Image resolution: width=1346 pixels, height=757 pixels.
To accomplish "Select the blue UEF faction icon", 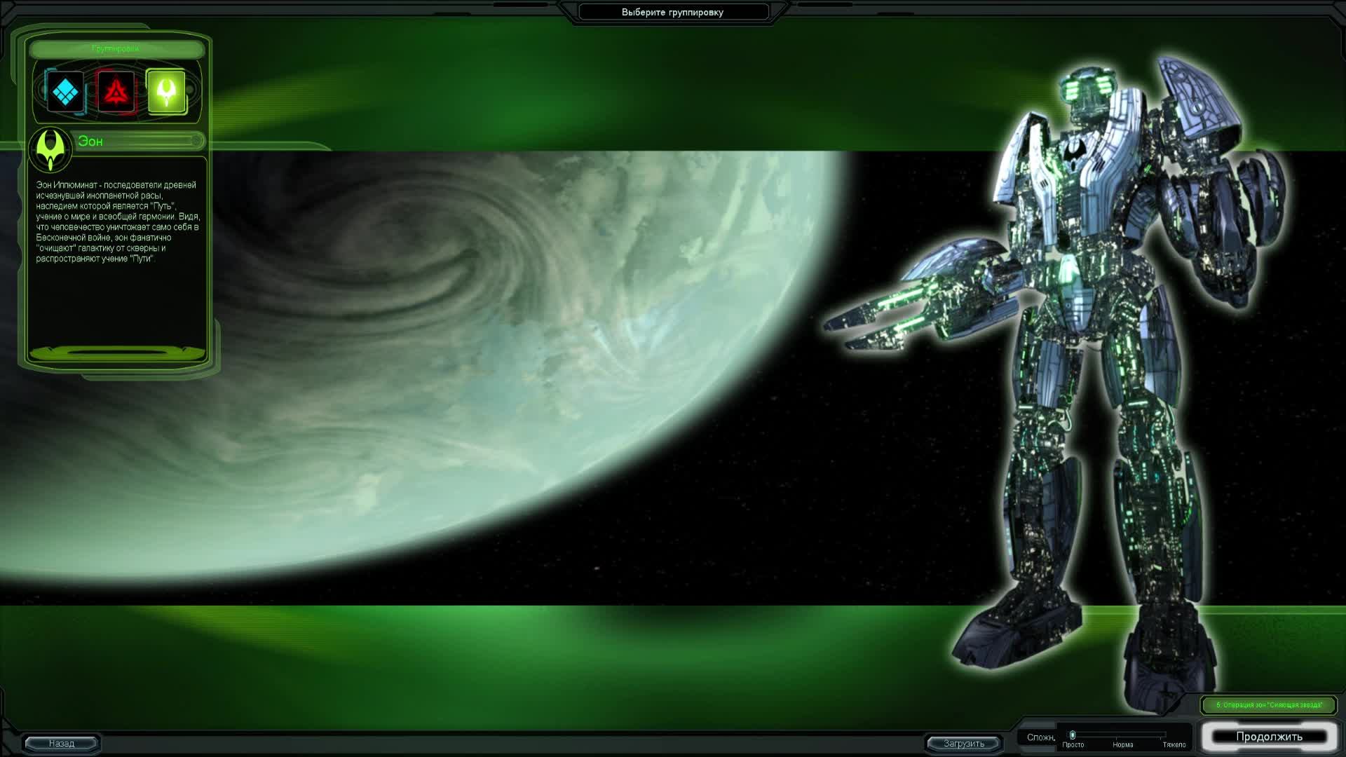I will coord(65,92).
